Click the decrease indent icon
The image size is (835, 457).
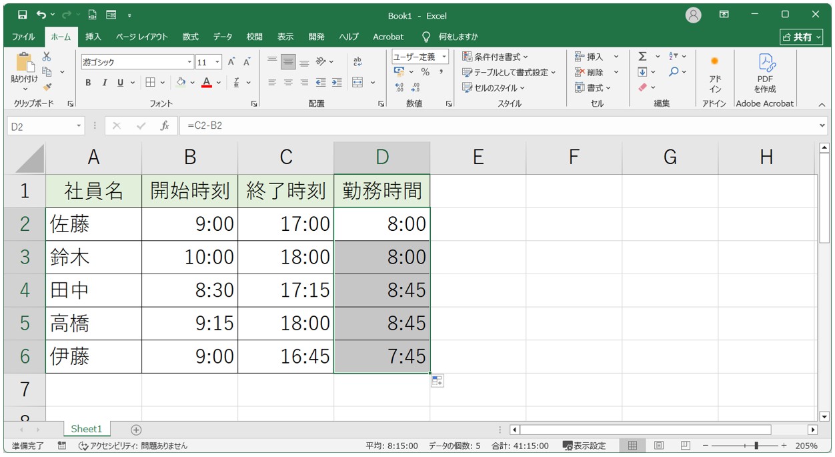pos(321,83)
